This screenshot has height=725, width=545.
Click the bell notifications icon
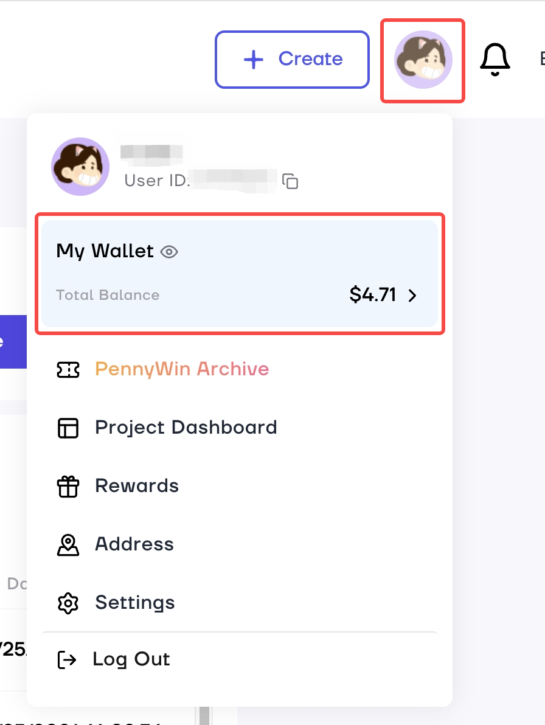[495, 60]
